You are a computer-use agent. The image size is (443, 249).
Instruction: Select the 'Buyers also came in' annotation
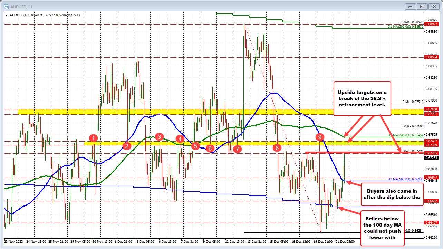pyautogui.click(x=392, y=194)
